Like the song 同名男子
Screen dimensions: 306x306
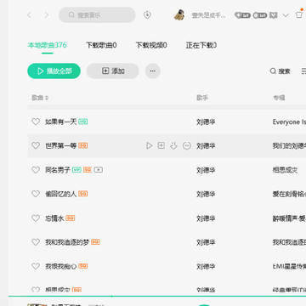pyautogui.click(x=36, y=170)
